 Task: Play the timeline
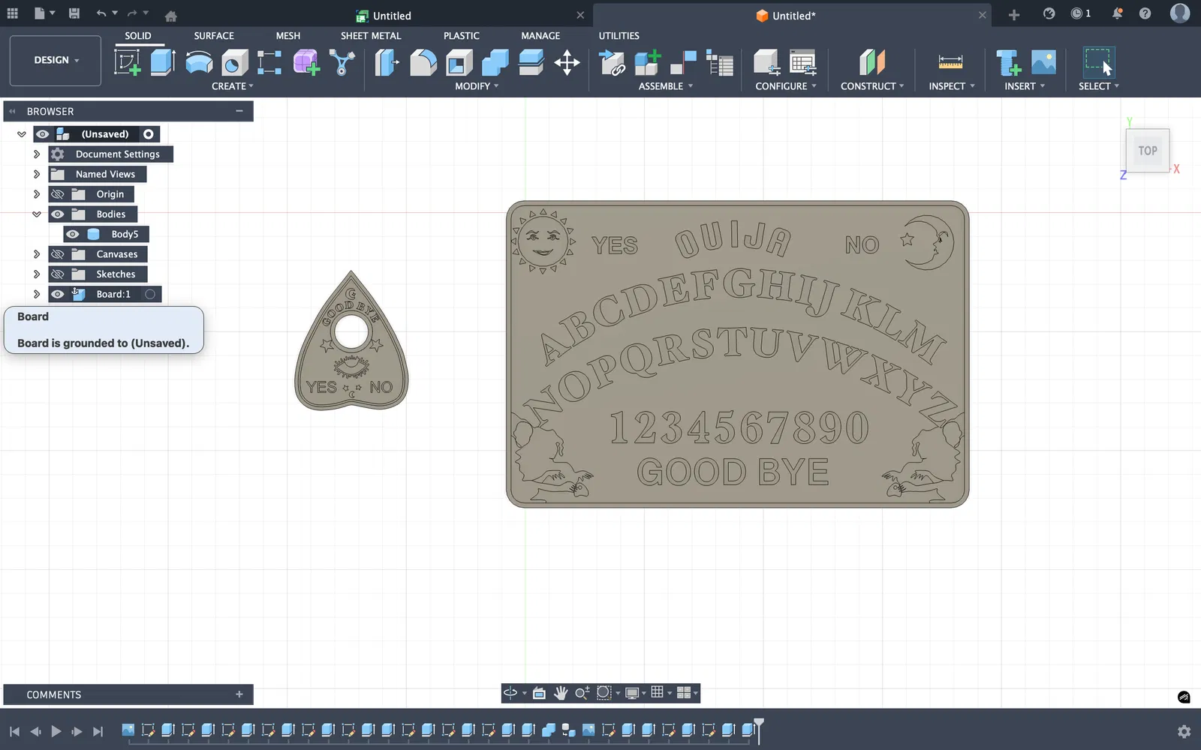[x=56, y=731]
